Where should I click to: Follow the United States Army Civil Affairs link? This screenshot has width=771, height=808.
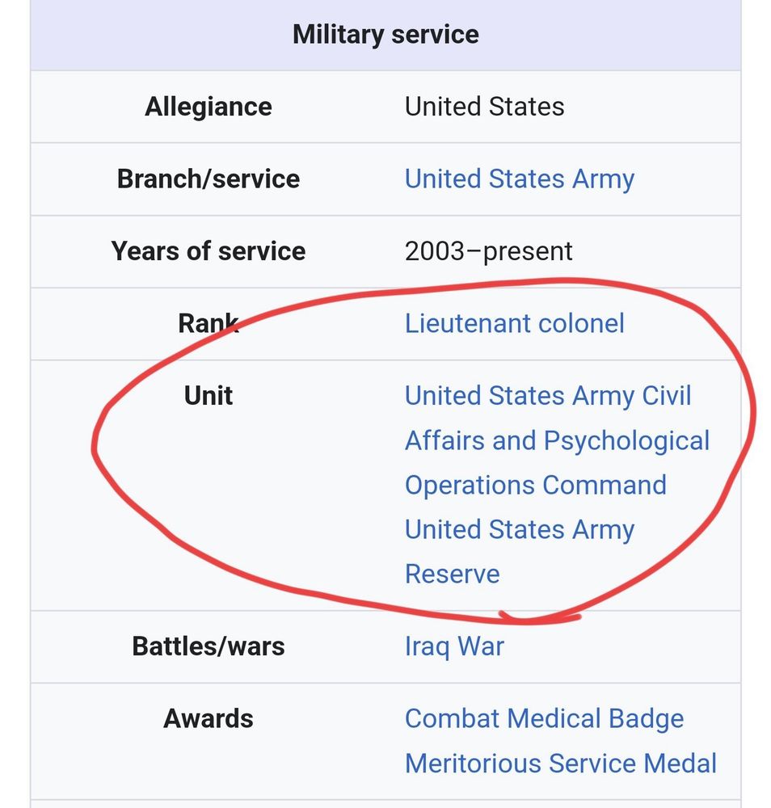pyautogui.click(x=557, y=440)
